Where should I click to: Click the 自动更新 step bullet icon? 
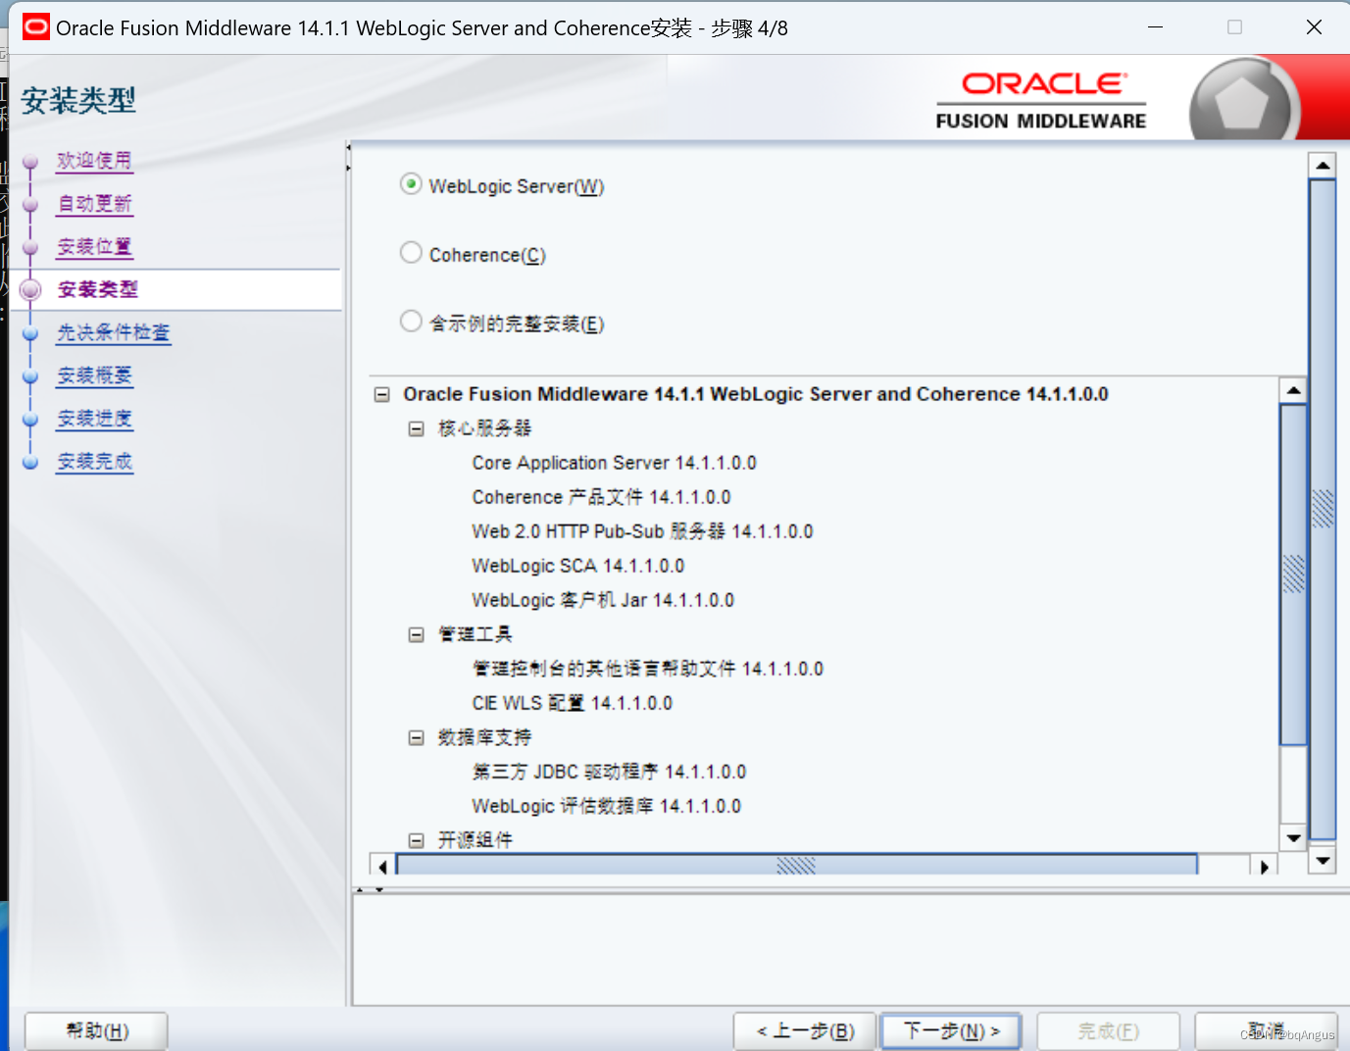point(30,204)
